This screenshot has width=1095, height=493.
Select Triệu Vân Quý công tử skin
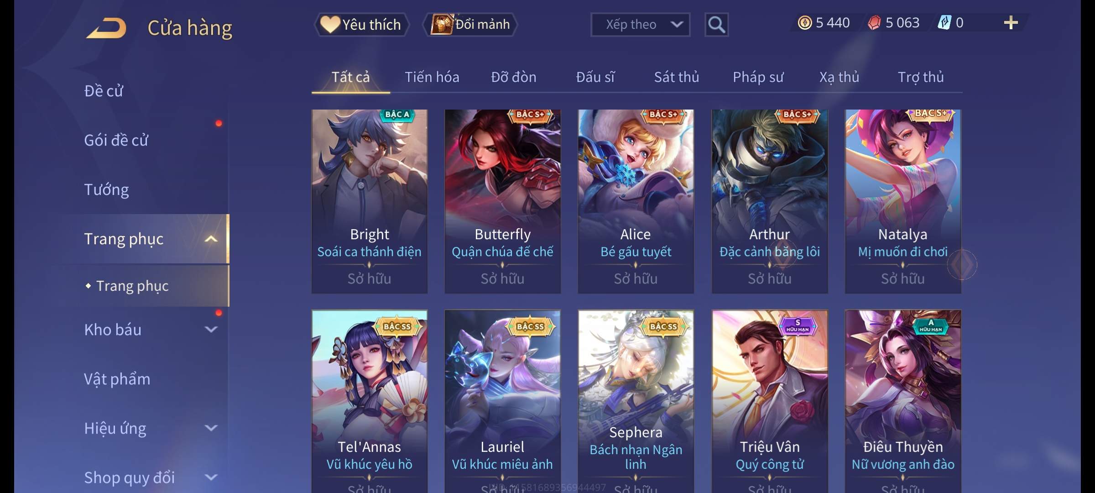[770, 402]
